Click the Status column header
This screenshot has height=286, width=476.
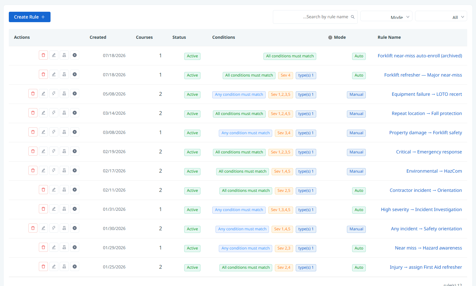click(179, 37)
